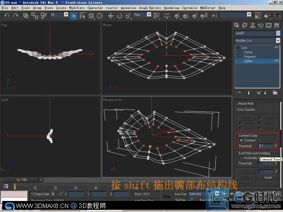Switch to the Hierarchy command panel tab

point(252,26)
